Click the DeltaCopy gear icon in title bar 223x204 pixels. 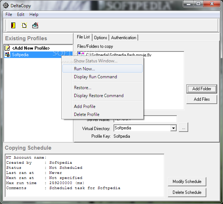point(6,5)
